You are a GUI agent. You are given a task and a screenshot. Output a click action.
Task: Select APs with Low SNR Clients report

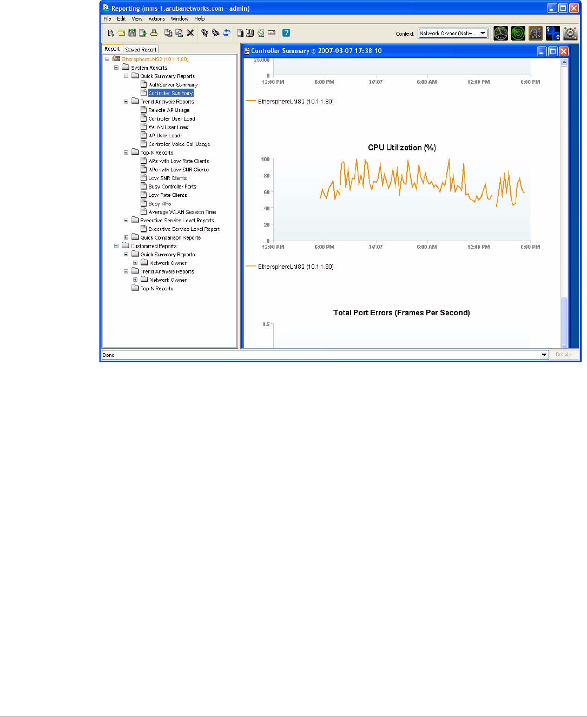pyautogui.click(x=179, y=170)
